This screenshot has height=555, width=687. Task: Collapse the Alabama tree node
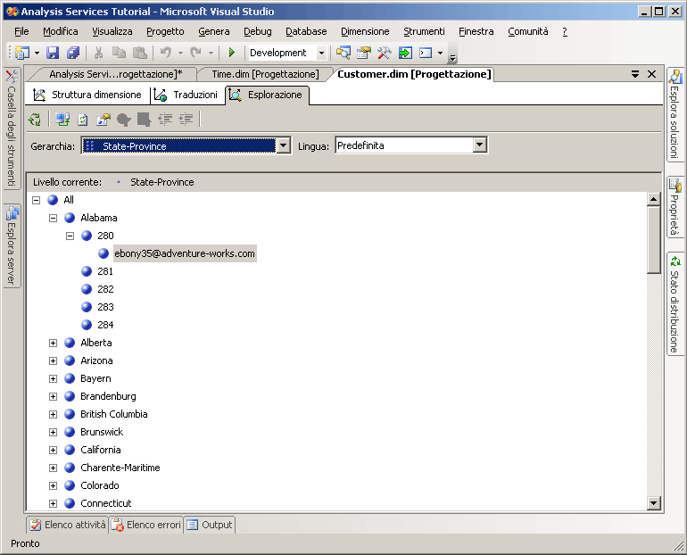(53, 218)
